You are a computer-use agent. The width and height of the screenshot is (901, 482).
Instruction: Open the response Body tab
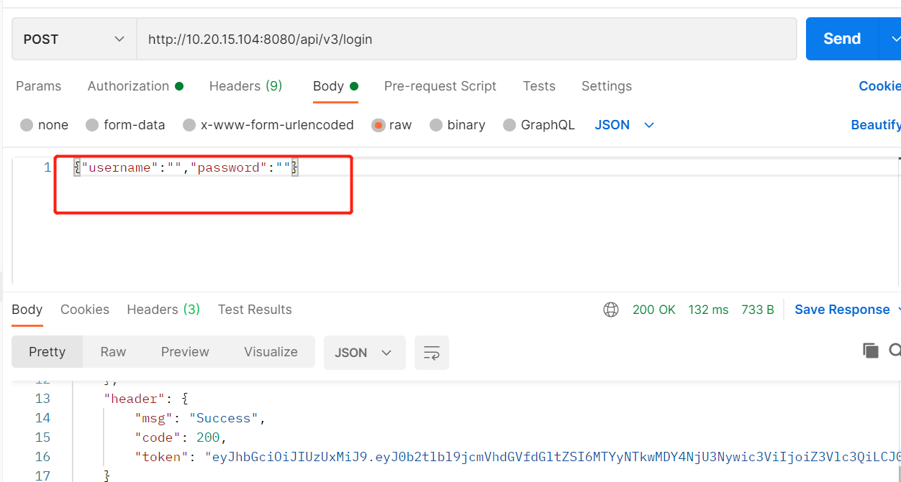pos(27,310)
